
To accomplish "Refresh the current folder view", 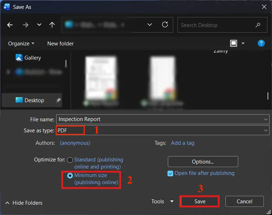I will pyautogui.click(x=165, y=24).
